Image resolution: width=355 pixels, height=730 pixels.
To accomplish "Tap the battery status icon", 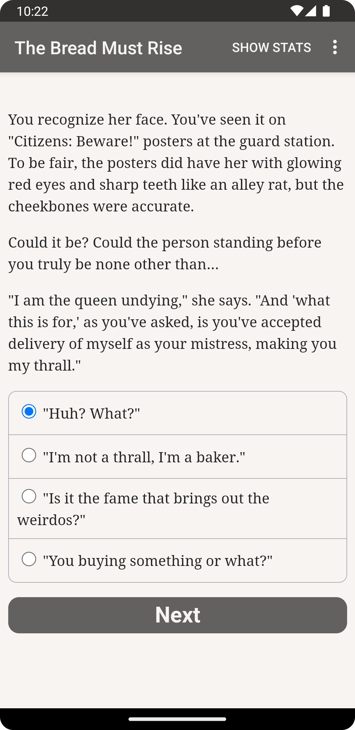I will 326,11.
